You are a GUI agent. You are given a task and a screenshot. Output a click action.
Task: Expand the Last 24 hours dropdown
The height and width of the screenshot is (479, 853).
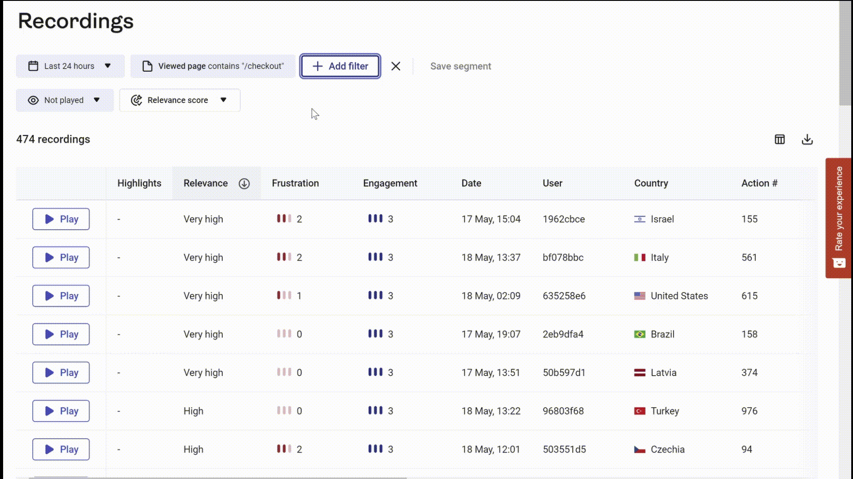(x=69, y=66)
